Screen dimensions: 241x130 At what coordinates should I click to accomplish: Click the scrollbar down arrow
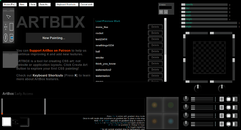[x=165, y=80]
